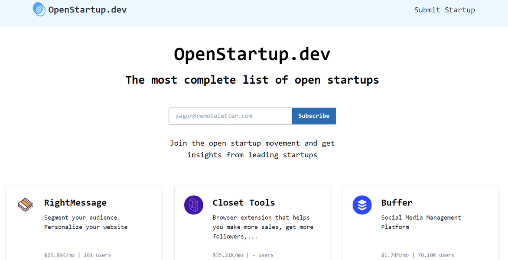Click RightMessage's $25.89K/mo revenue stat

59,255
